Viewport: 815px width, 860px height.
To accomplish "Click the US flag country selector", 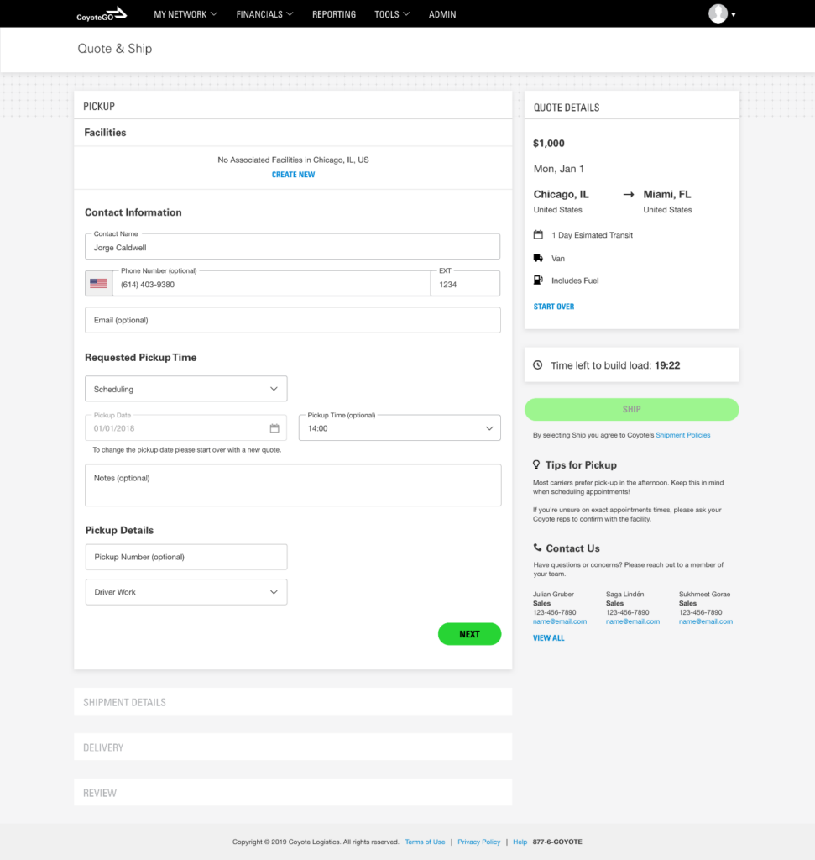I will pos(98,284).
